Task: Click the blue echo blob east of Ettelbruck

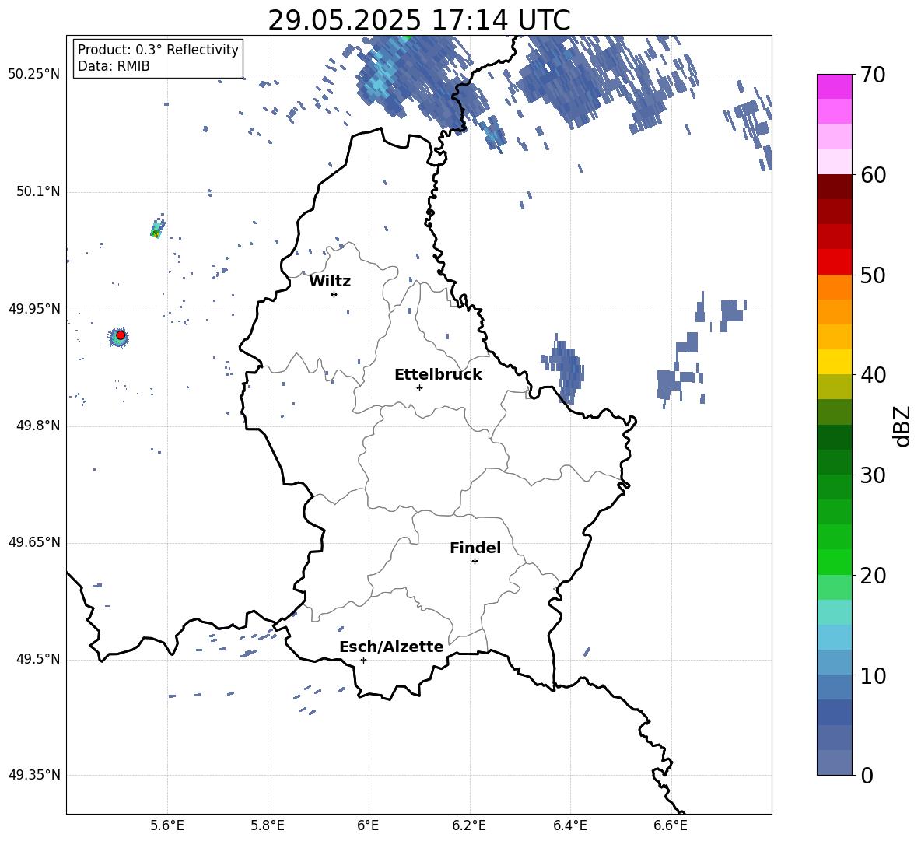Action: point(563,368)
